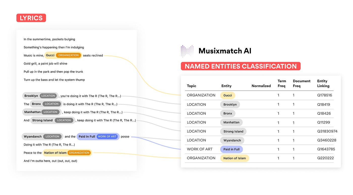The image size is (353, 195).
Task: Open entity link Q18426
Action: pos(324,114)
